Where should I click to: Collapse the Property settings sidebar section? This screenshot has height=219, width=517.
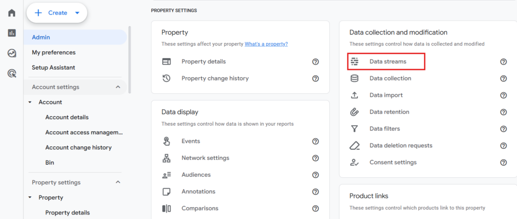(118, 182)
